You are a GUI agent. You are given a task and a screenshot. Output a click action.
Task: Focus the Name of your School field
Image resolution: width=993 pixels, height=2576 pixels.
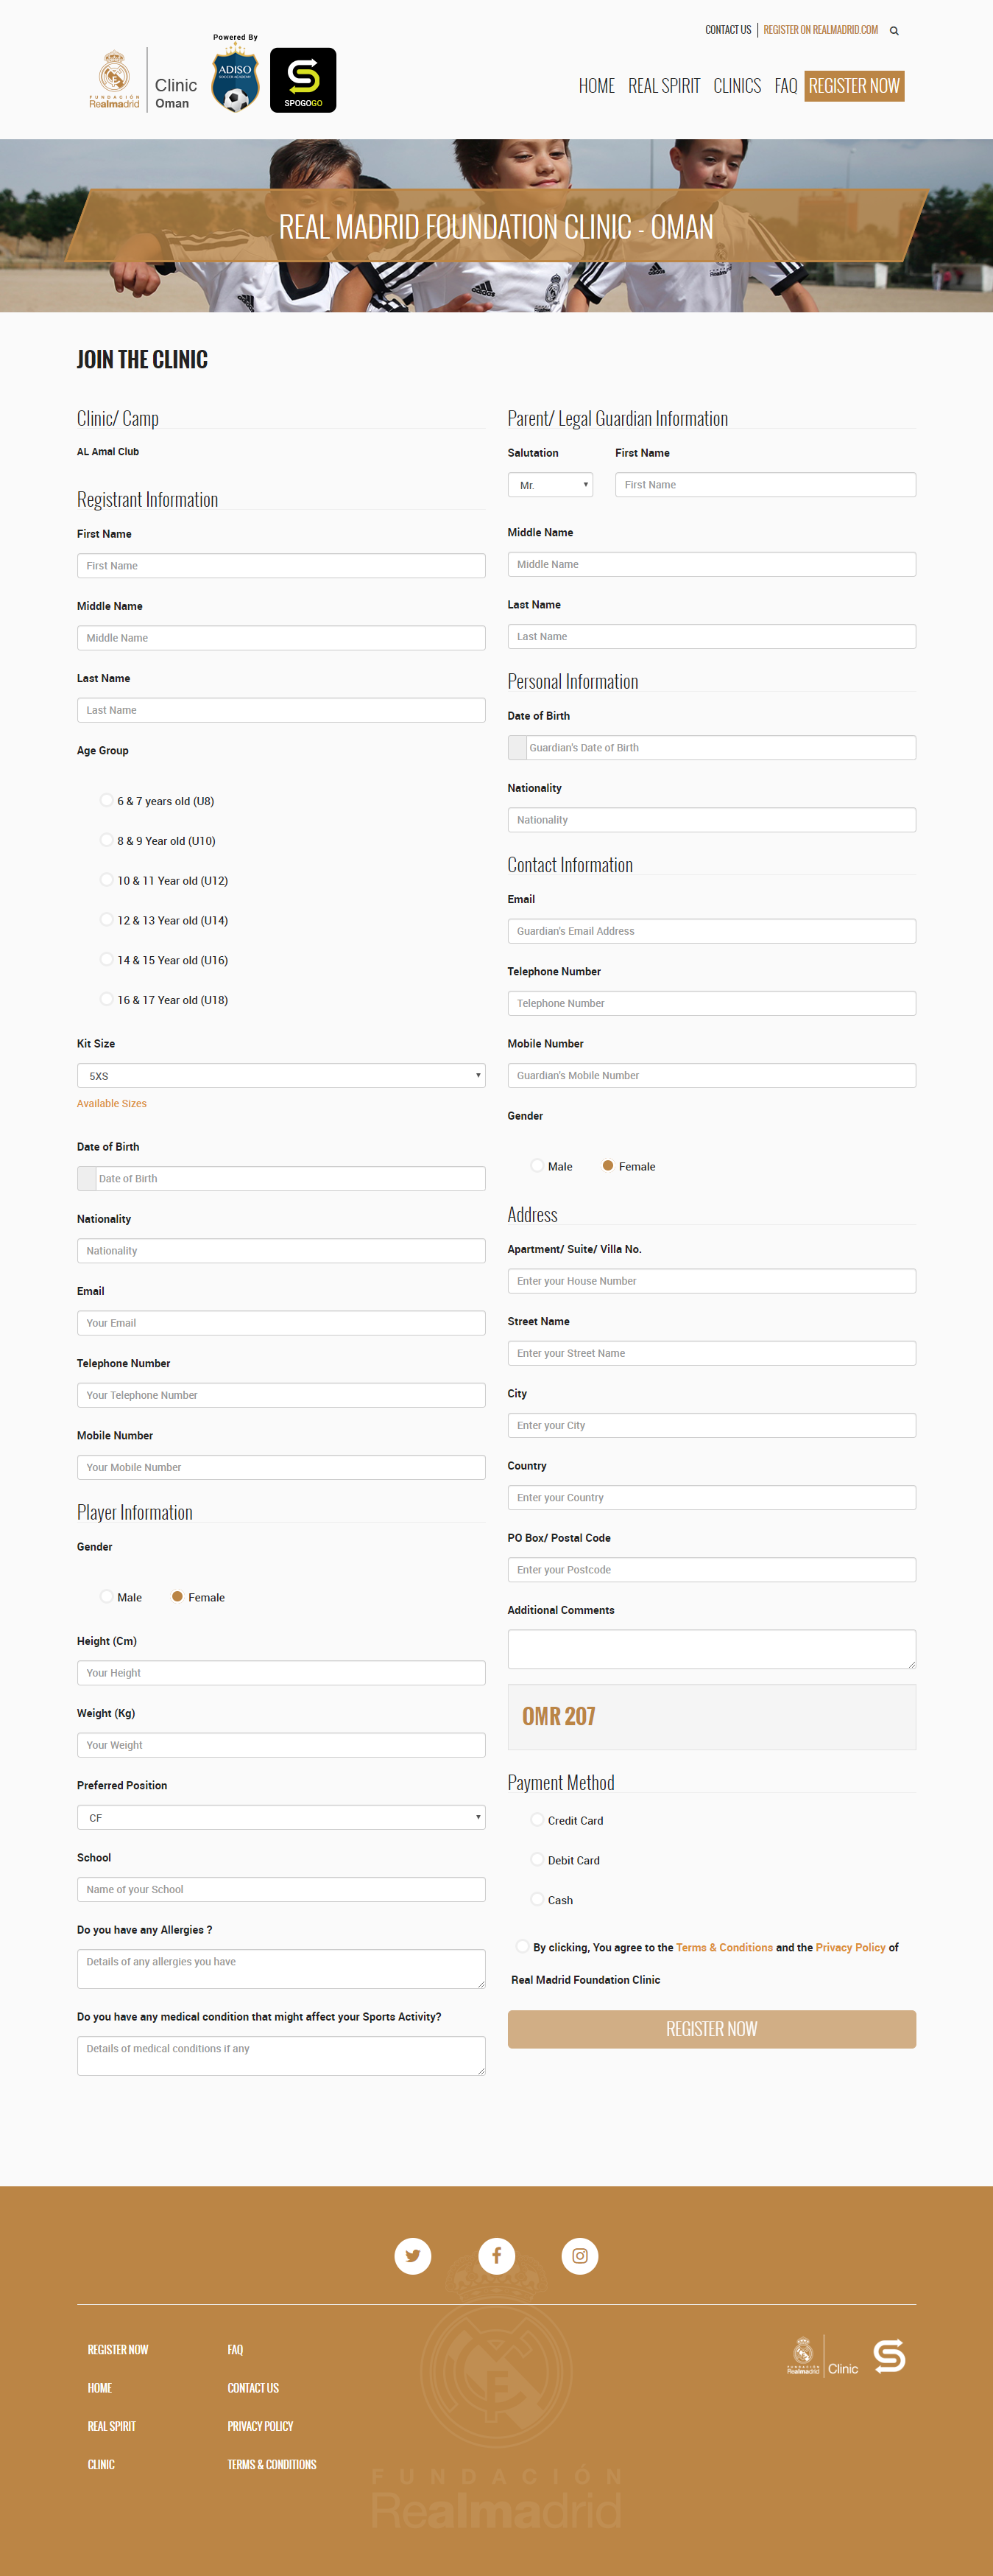(280, 1889)
